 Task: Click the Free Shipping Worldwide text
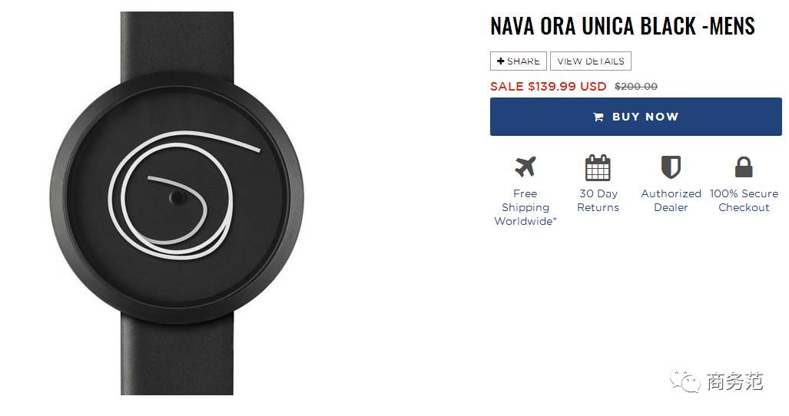525,207
